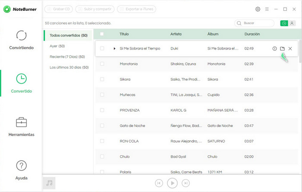The height and width of the screenshot is (192, 302).
Task: Check the PROVENZA row checkbox
Action: coord(102,110)
